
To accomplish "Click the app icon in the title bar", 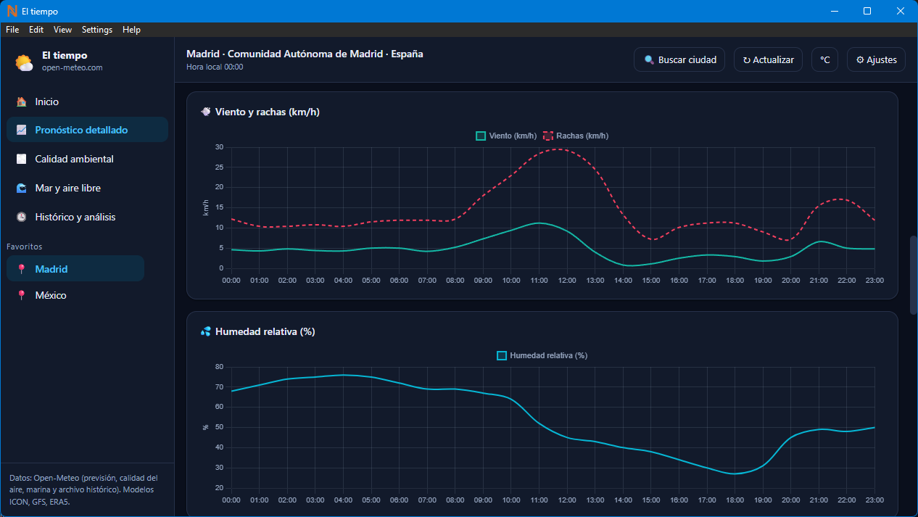I will pyautogui.click(x=12, y=11).
